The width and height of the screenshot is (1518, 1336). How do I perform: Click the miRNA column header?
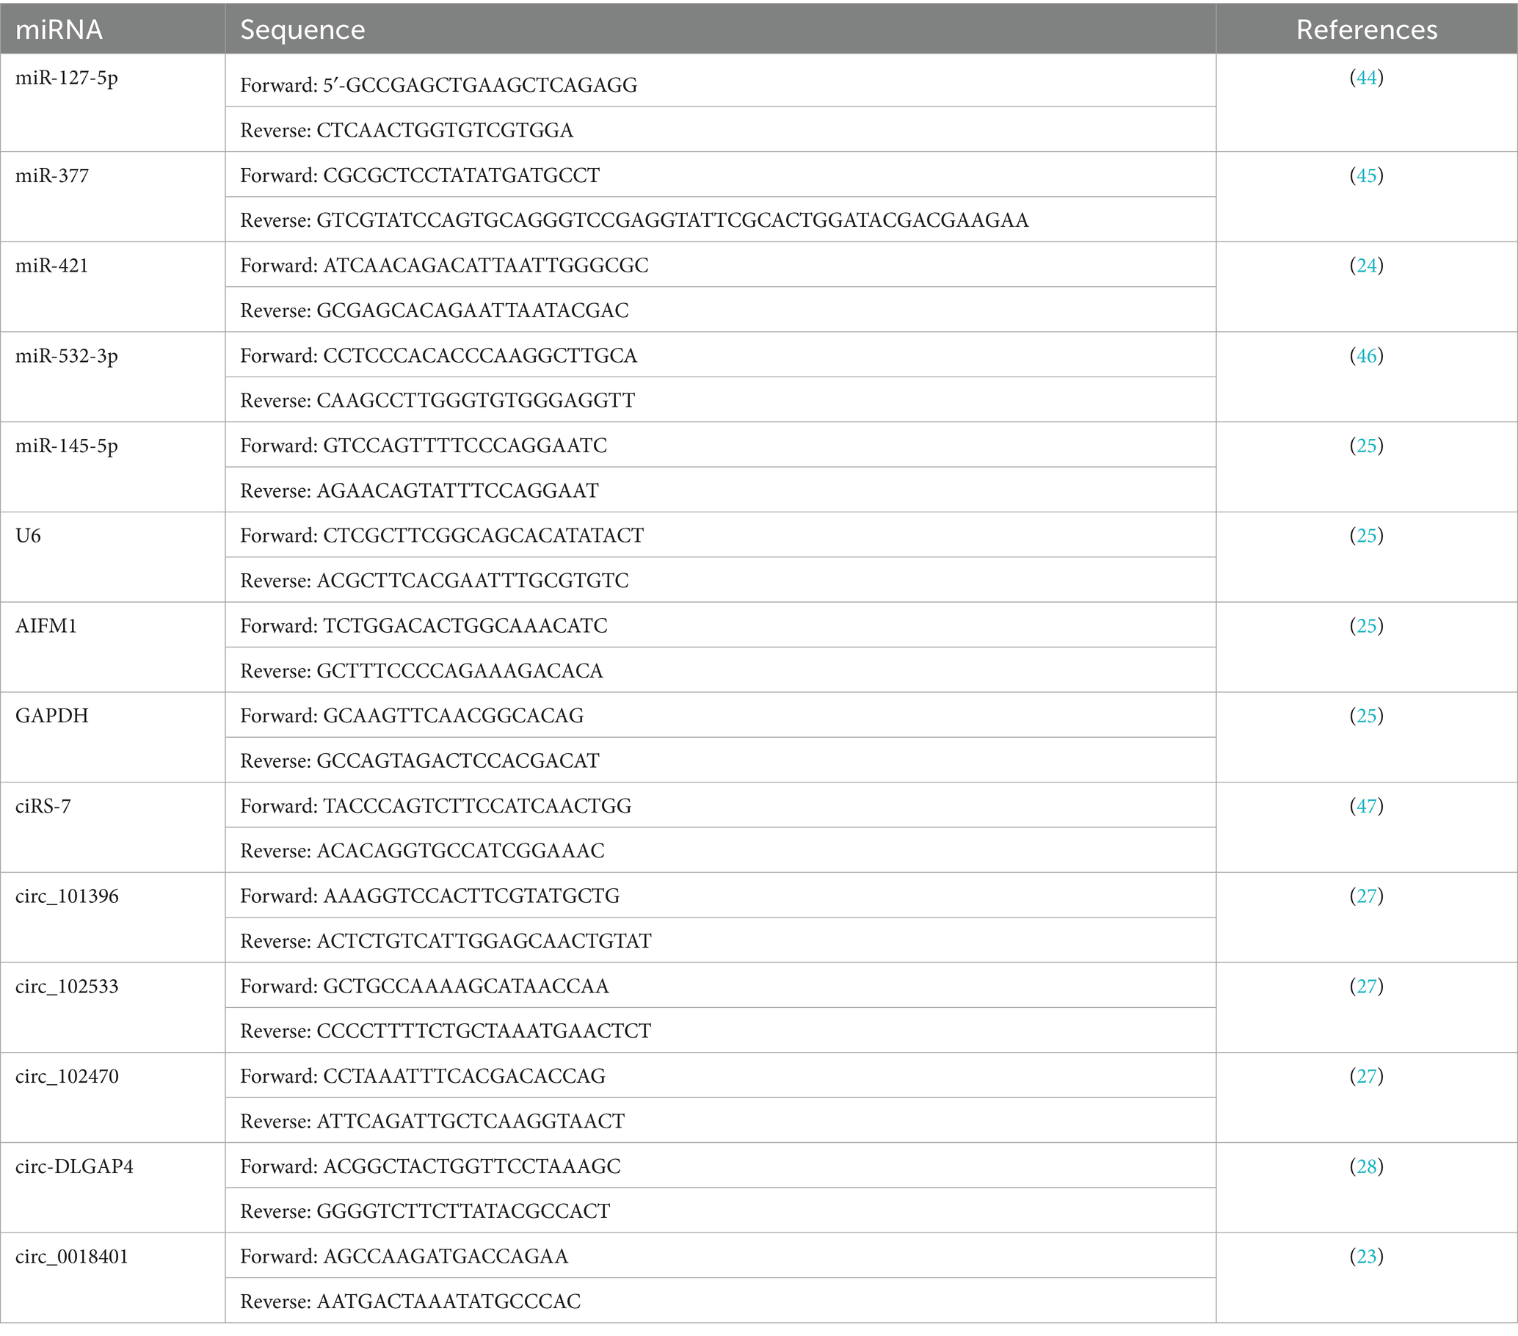tap(59, 29)
